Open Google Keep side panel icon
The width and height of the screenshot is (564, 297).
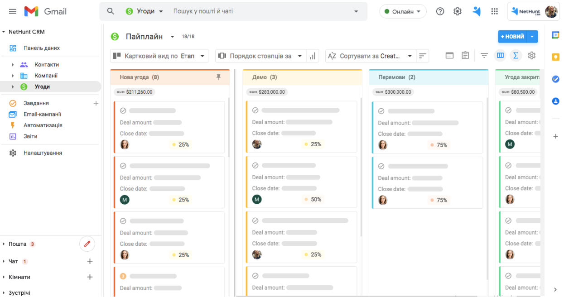pyautogui.click(x=555, y=57)
